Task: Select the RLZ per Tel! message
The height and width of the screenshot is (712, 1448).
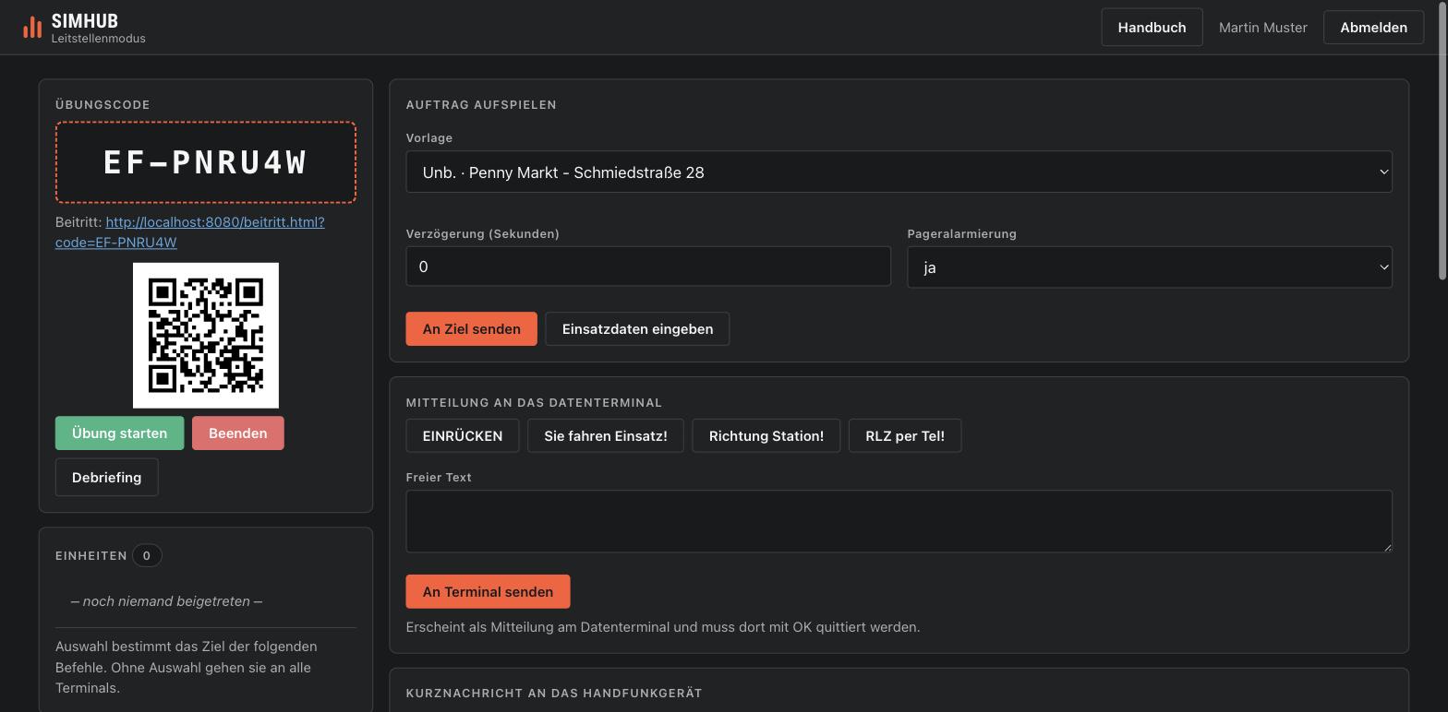Action: point(905,436)
